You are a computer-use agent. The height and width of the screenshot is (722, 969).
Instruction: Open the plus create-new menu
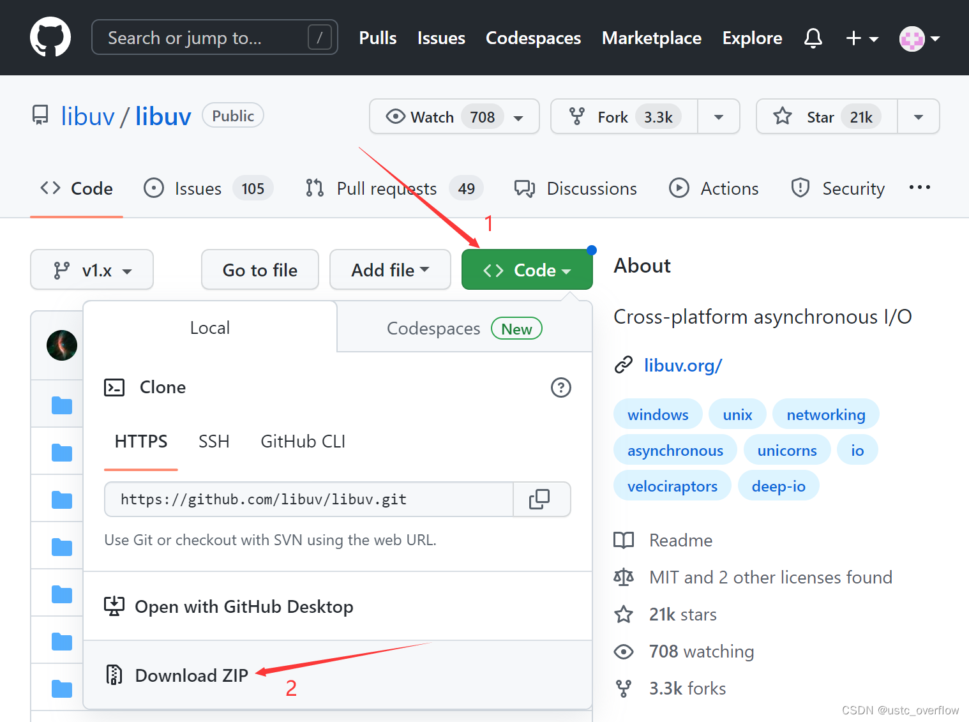pyautogui.click(x=862, y=38)
